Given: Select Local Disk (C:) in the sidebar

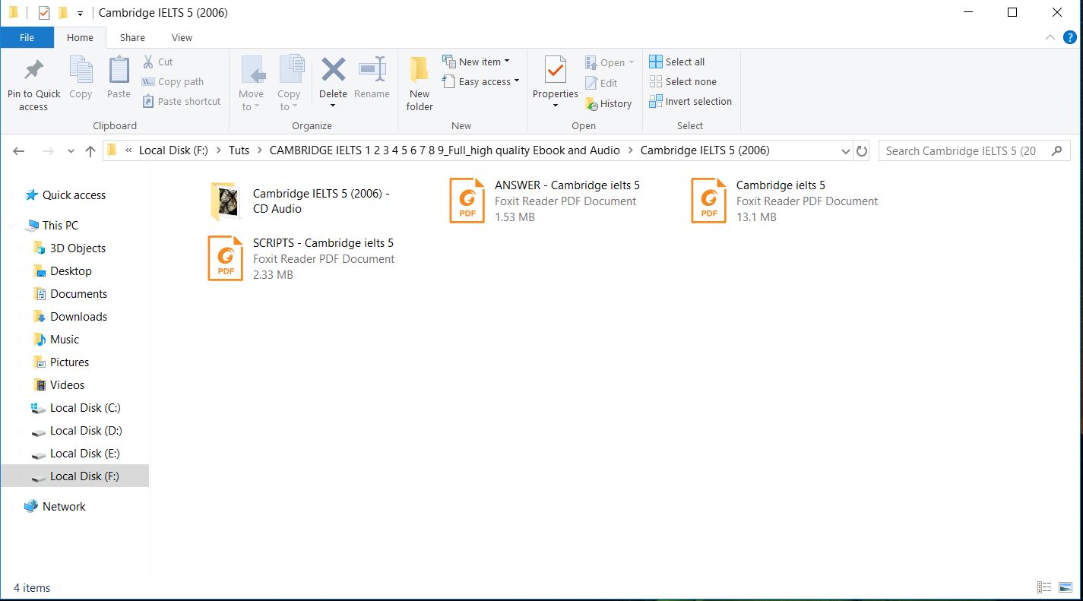Looking at the screenshot, I should (x=85, y=408).
